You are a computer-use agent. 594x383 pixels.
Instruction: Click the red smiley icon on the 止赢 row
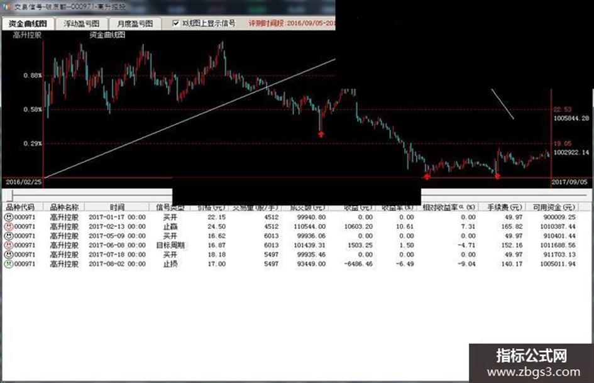pos(8,227)
